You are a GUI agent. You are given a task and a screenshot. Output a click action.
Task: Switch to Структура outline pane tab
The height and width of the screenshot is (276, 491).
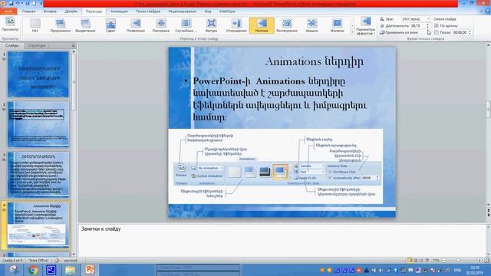(37, 46)
